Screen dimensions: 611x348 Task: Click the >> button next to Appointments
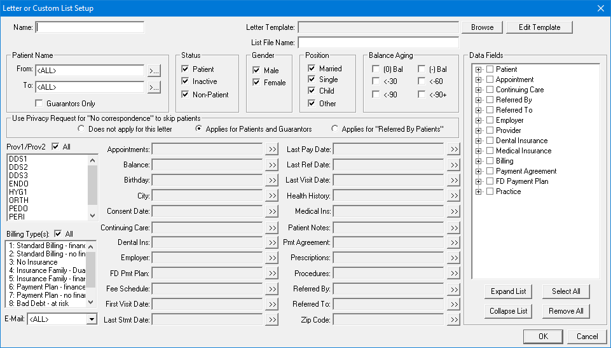[x=271, y=150]
